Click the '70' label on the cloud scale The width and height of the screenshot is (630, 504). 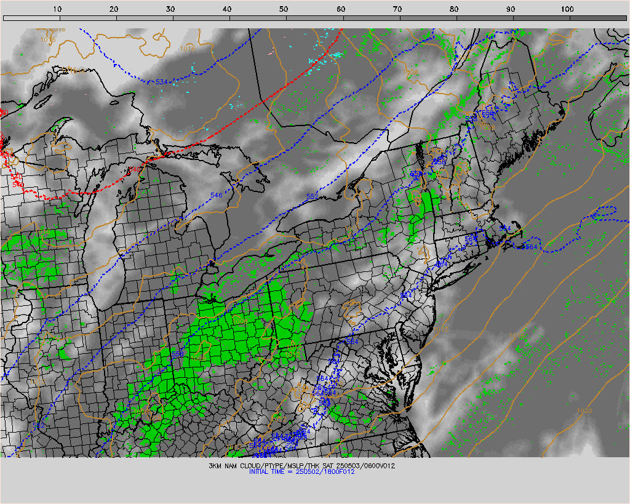pos(397,9)
